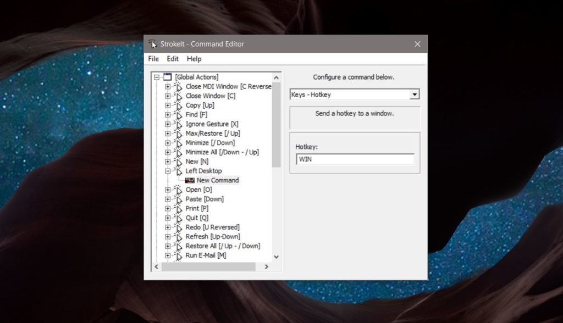The image size is (563, 323).
Task: Open the Edit menu
Action: click(x=172, y=59)
